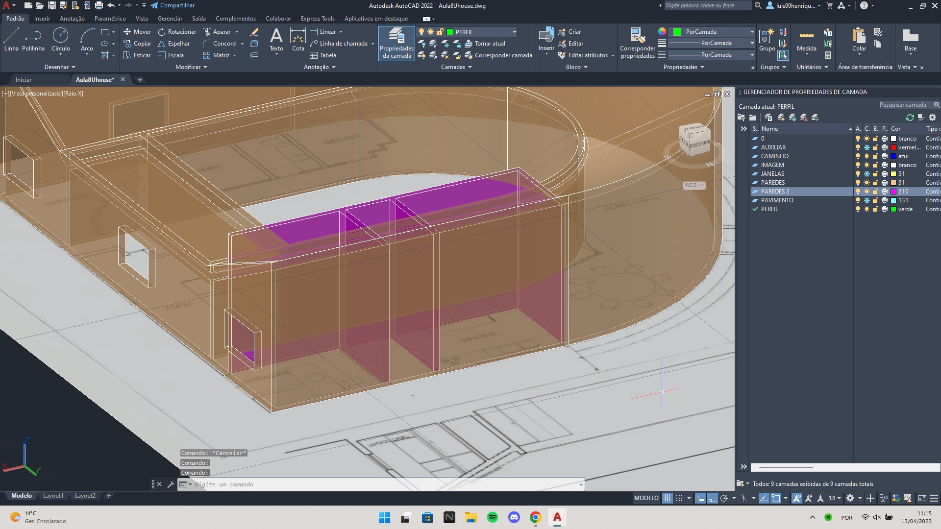Open layer manager settings gear

click(x=933, y=118)
